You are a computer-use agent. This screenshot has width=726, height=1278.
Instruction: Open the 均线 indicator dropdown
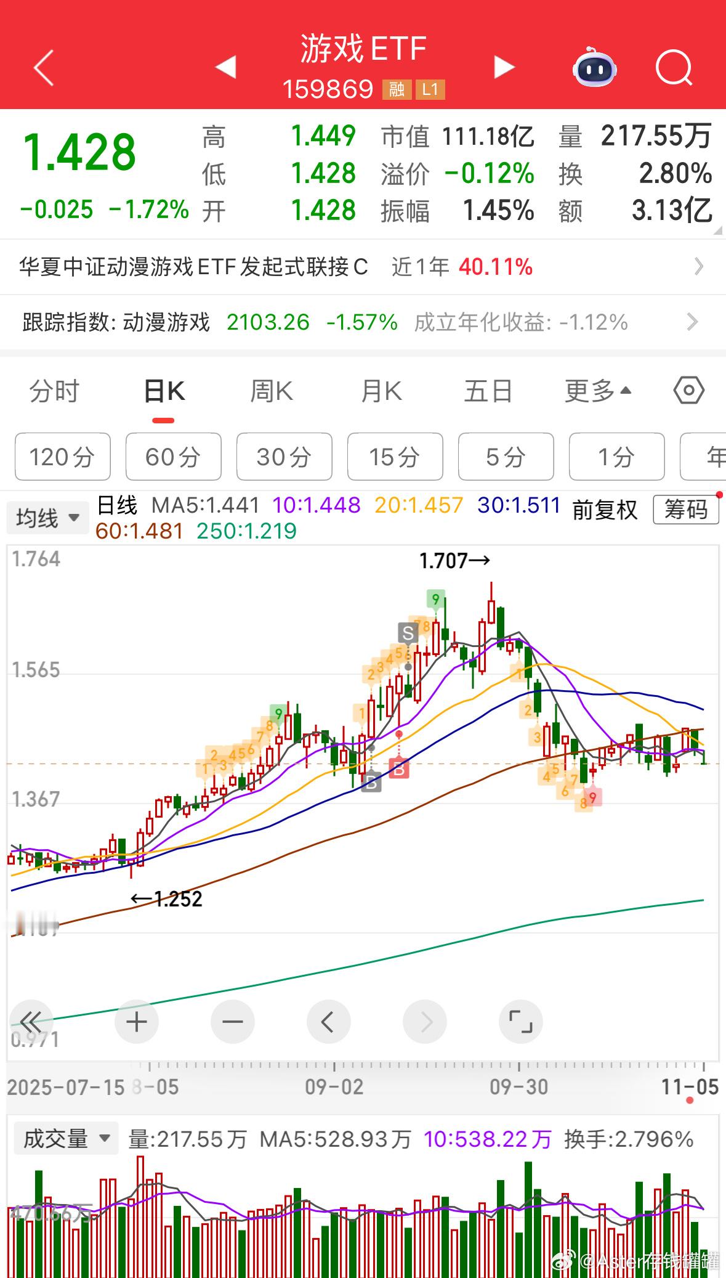click(x=48, y=518)
